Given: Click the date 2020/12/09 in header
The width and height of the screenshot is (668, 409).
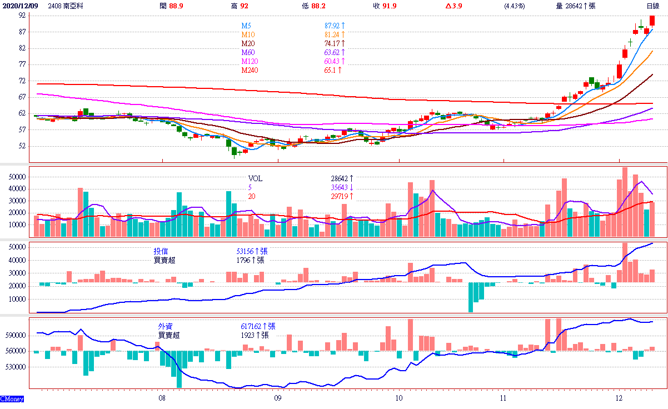Looking at the screenshot, I should 19,6.
